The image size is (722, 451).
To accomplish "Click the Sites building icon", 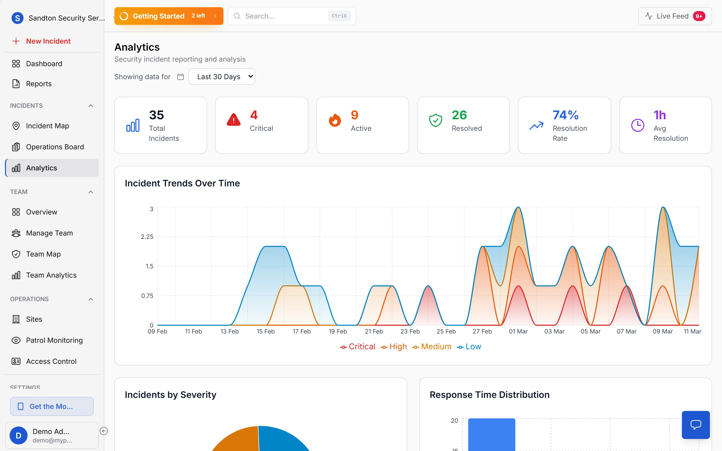I will pos(16,319).
